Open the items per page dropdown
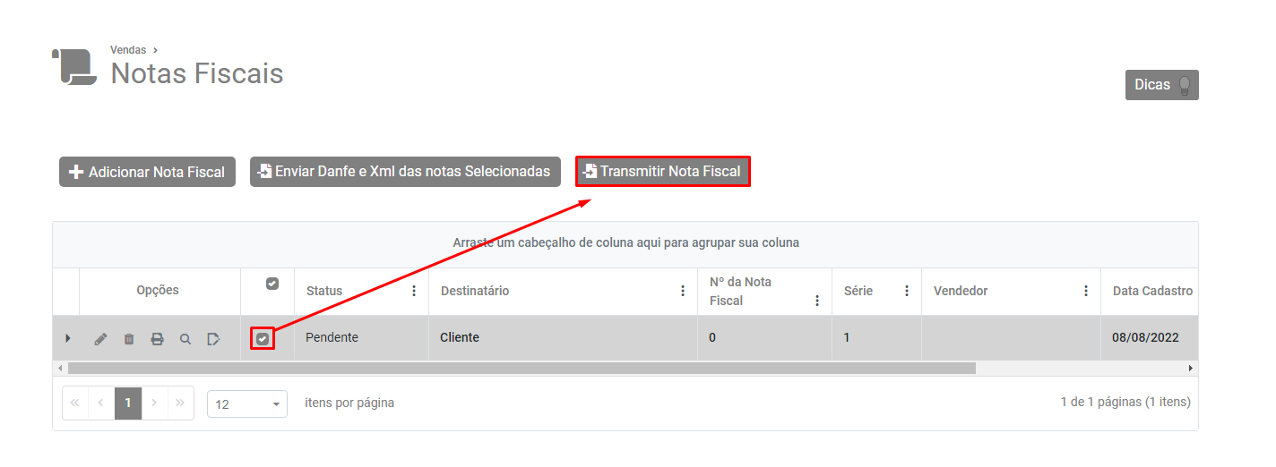The image size is (1276, 467). 247,403
